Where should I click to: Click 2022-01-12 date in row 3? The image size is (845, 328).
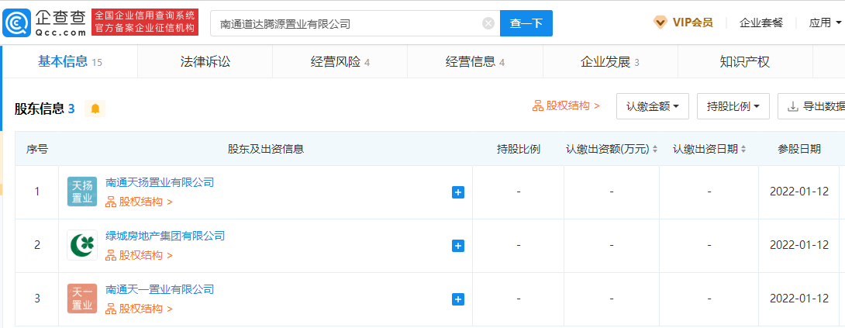(799, 299)
